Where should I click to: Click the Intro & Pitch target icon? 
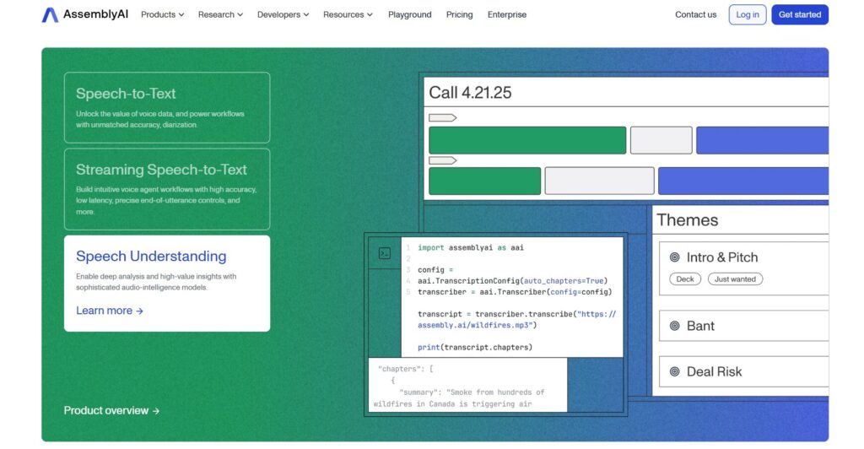pos(674,257)
